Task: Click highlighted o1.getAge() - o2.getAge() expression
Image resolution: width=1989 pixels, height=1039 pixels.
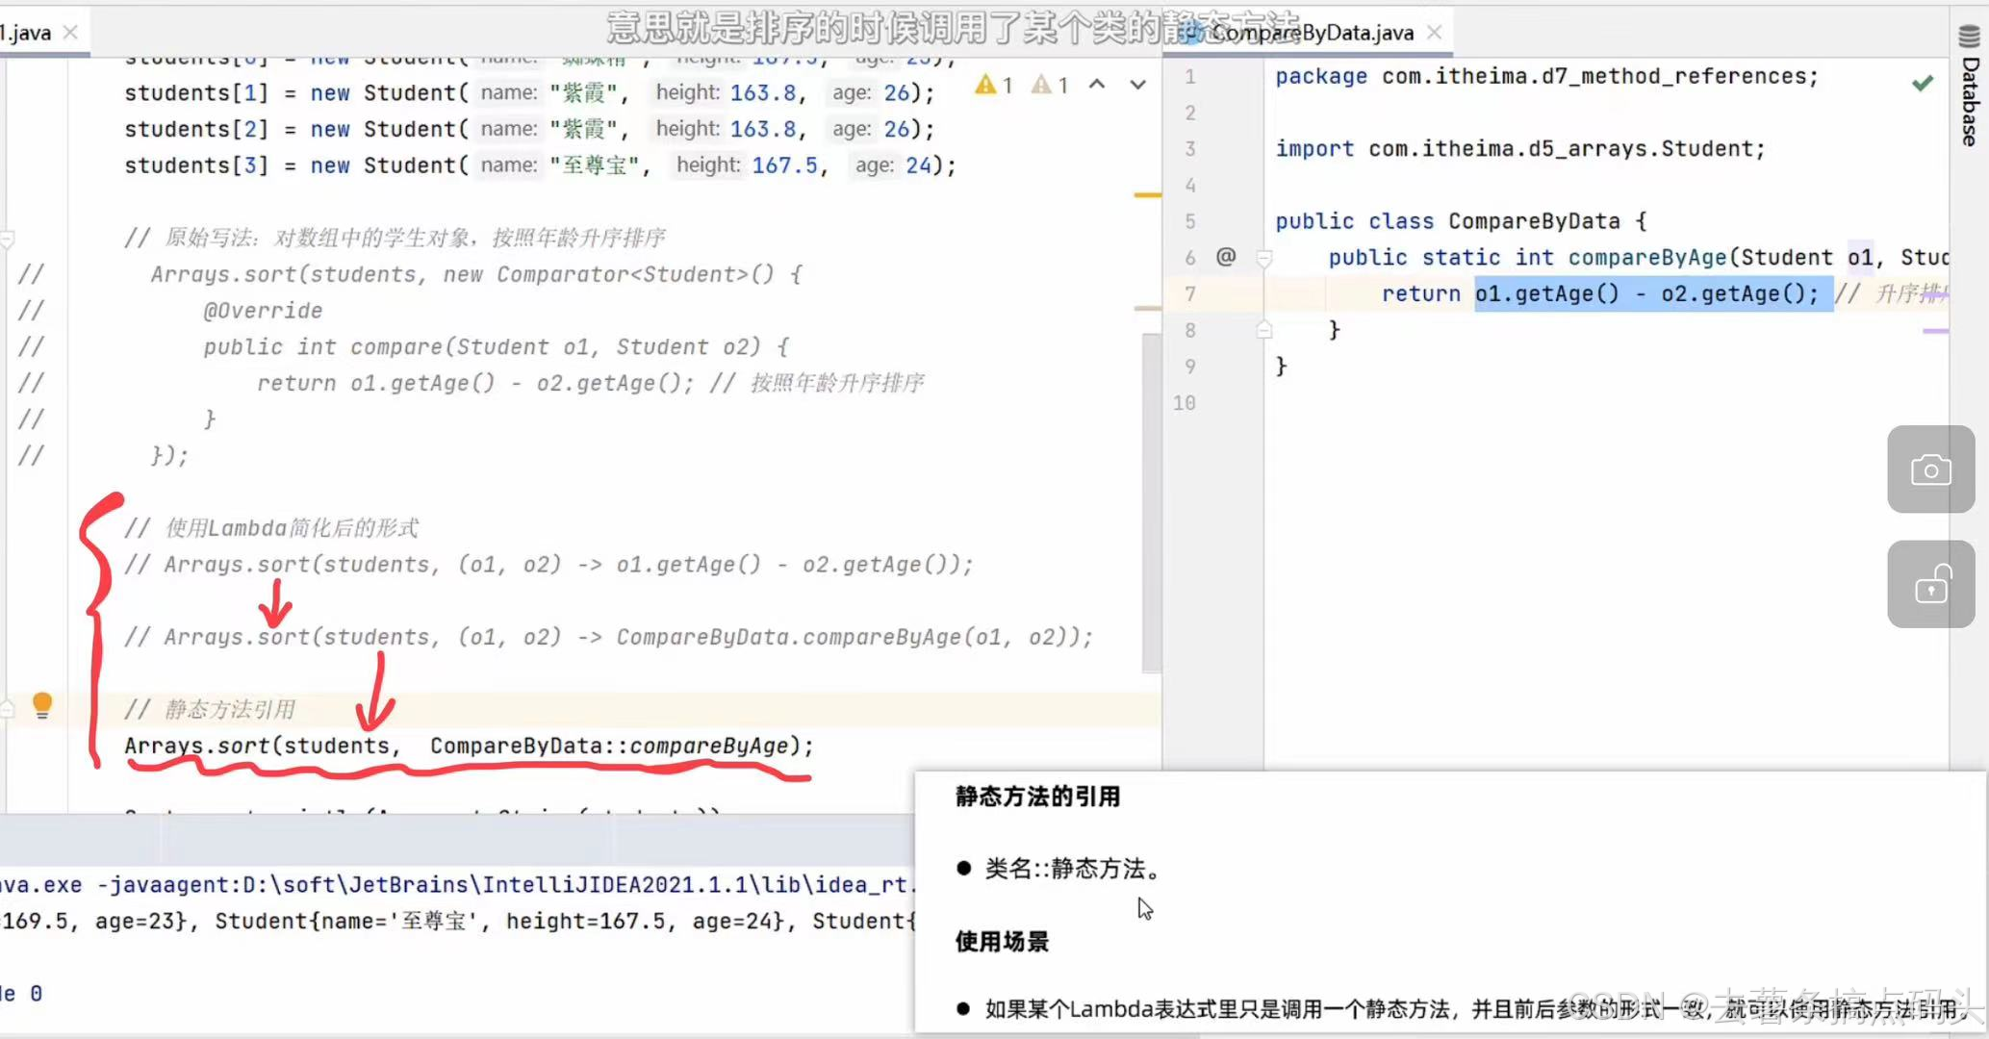Action: [1646, 293]
